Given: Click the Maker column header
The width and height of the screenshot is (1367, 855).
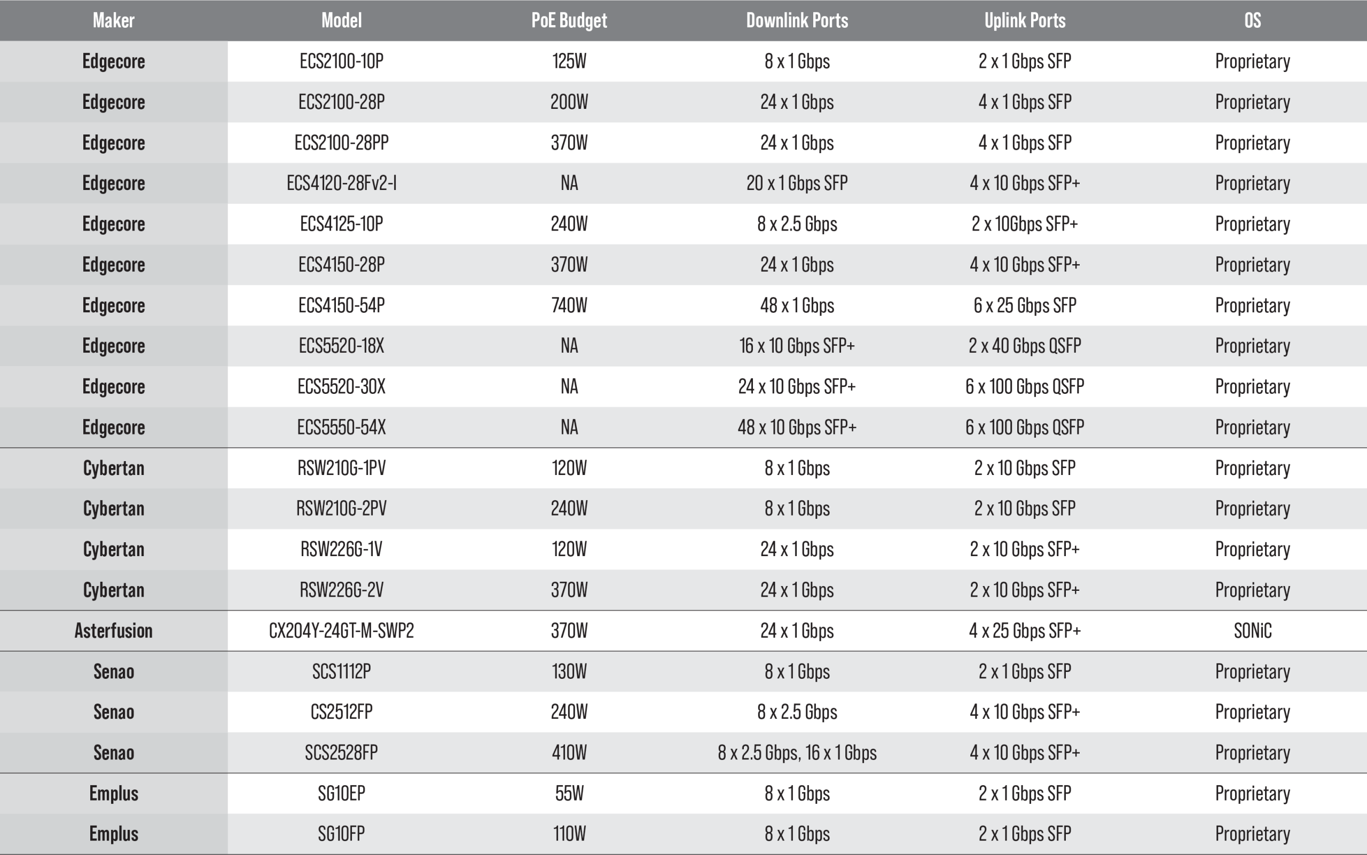Looking at the screenshot, I should pyautogui.click(x=113, y=21).
